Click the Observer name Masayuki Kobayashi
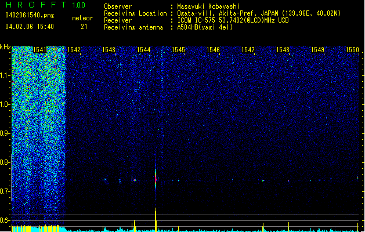Screen dimensions: 365x232 click(x=208, y=6)
